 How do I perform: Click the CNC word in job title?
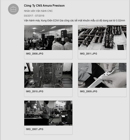pyautogui.click(x=50, y=11)
